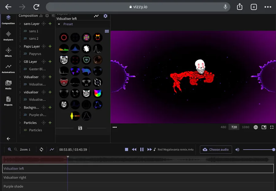Toggle picture-in-picture preview mode
This screenshot has height=191, width=276.
point(264,127)
